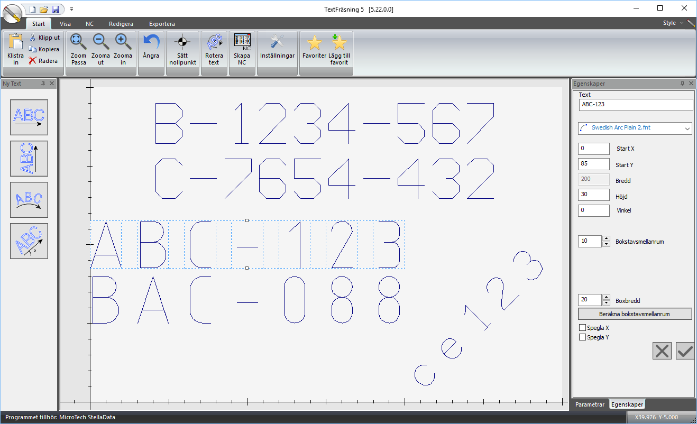
Task: Switch to the Start ribbon tab
Action: [39, 24]
